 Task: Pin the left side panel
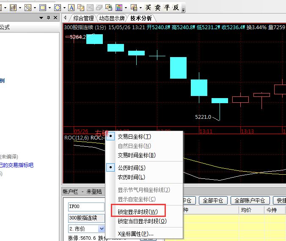tap(48, 18)
